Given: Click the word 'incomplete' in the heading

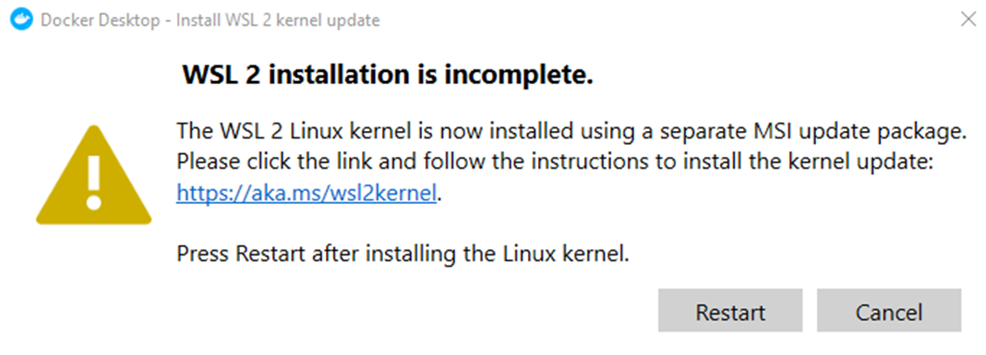Looking at the screenshot, I should pos(520,76).
